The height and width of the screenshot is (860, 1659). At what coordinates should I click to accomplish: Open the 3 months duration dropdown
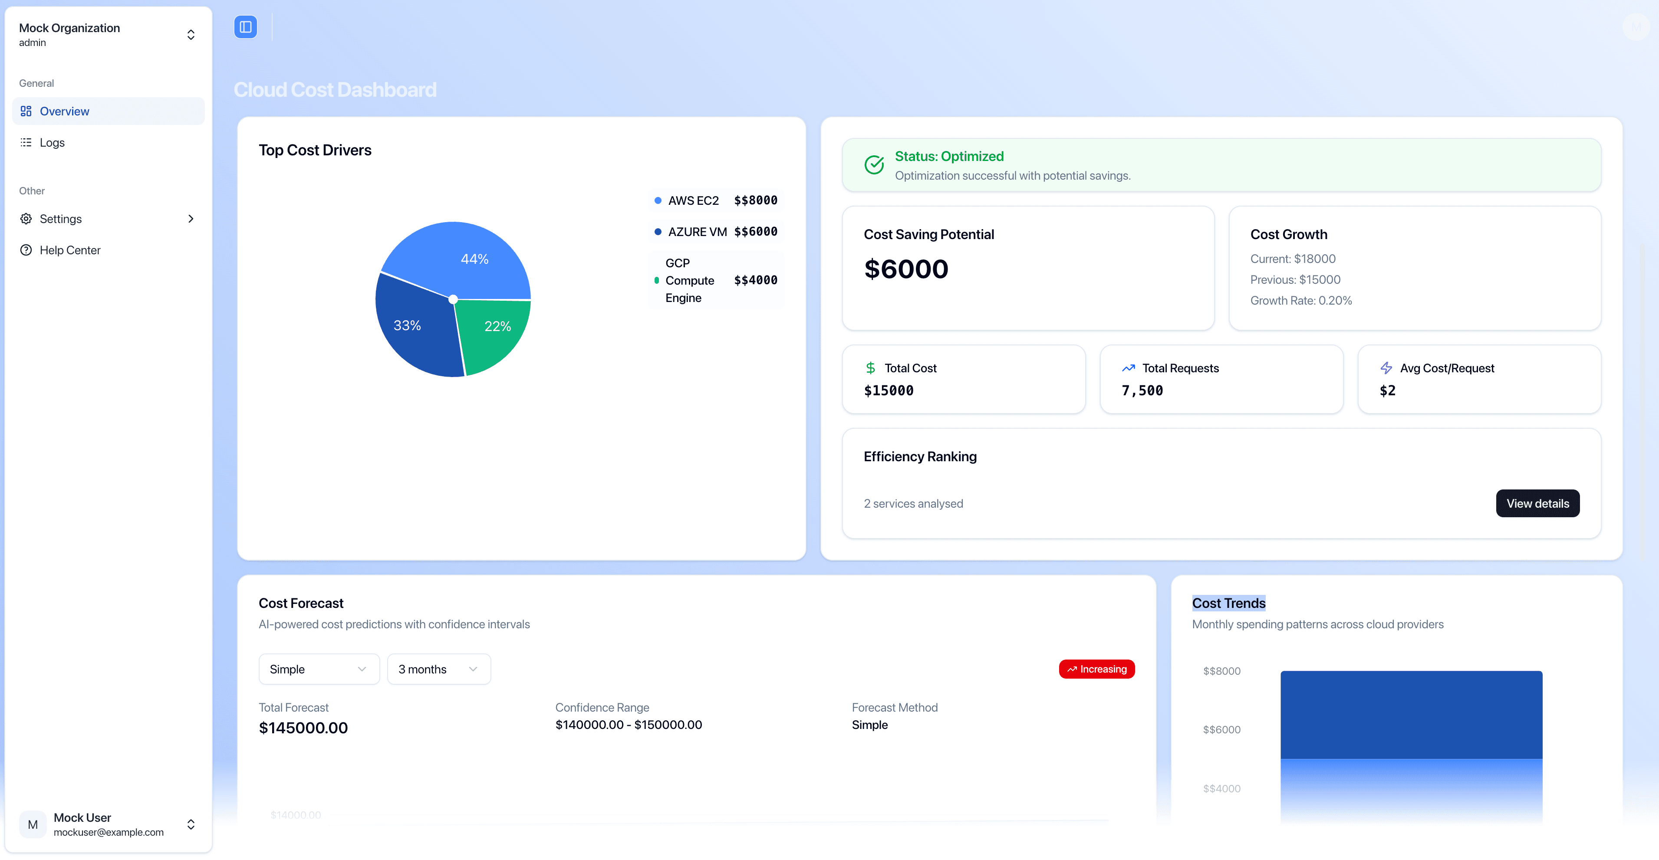(438, 669)
